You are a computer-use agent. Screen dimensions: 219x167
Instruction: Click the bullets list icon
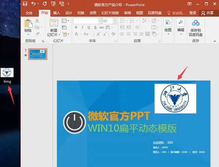pyautogui.click(x=123, y=21)
